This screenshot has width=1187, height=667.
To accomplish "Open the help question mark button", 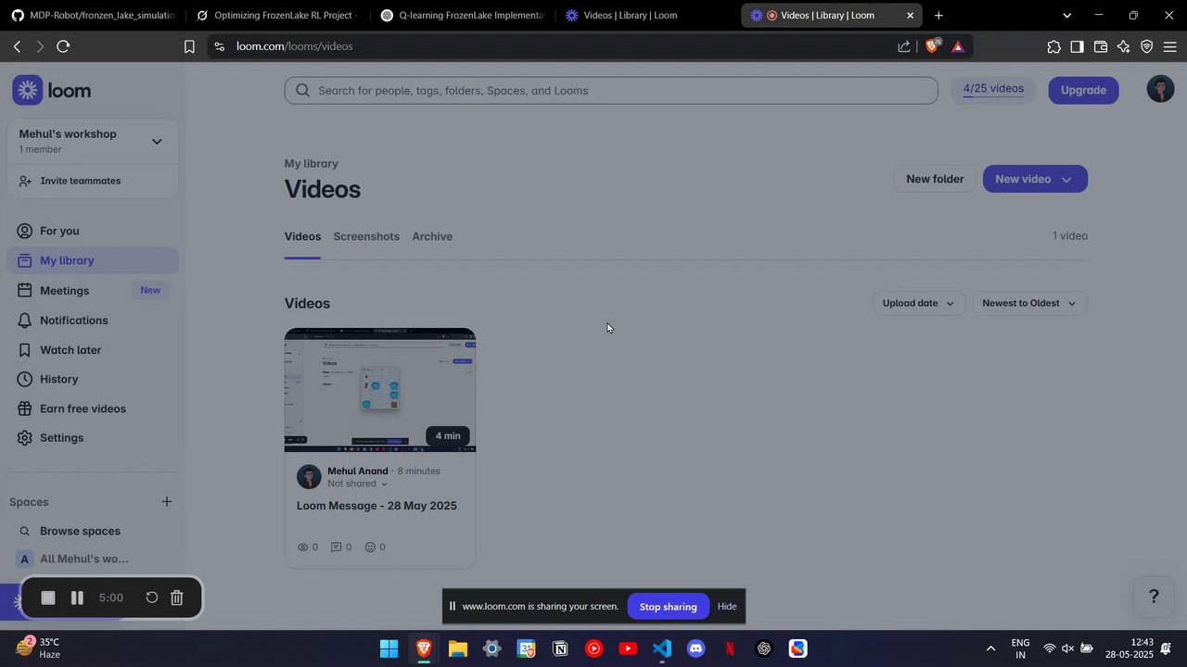I will [x=1154, y=597].
